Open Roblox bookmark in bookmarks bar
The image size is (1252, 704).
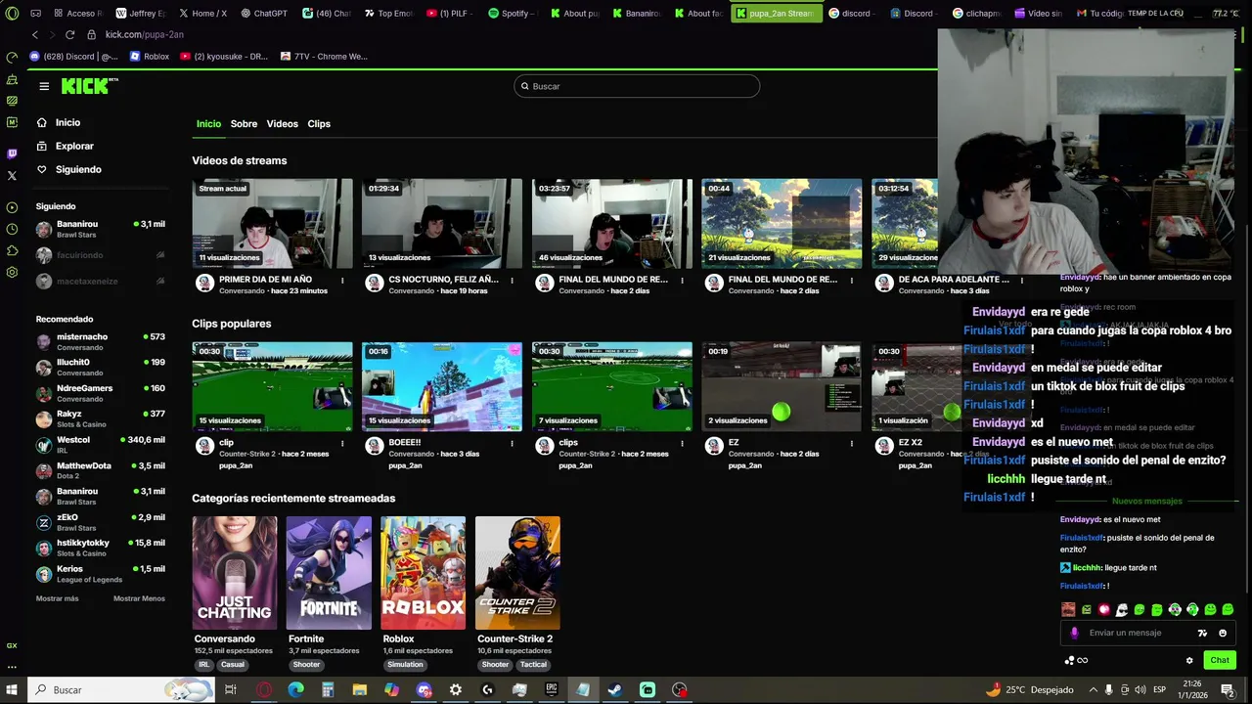point(150,57)
